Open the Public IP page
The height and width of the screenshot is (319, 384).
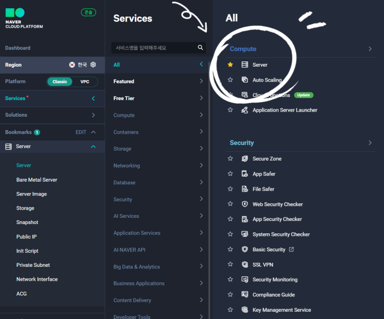(26, 236)
